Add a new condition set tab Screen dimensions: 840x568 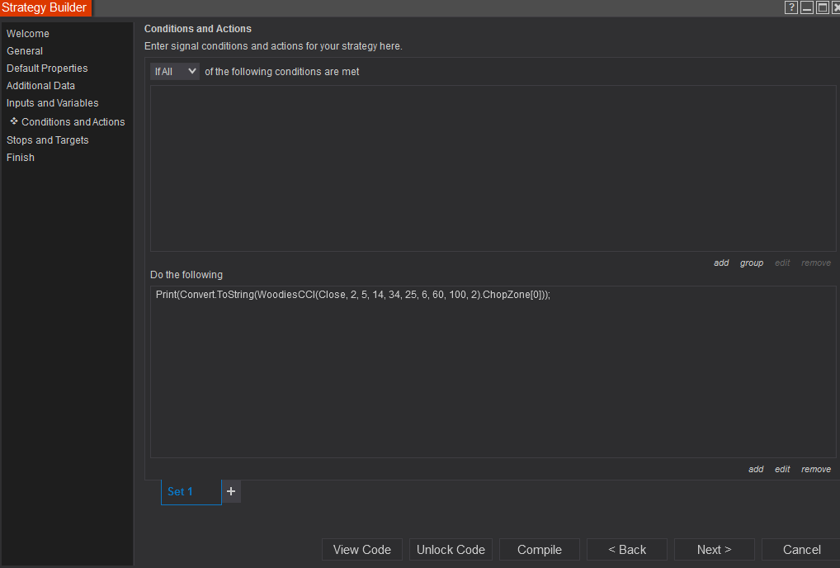pos(231,491)
